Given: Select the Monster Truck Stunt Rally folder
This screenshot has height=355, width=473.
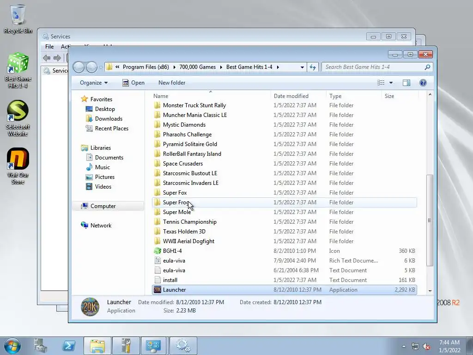Looking at the screenshot, I should click(285, 105).
